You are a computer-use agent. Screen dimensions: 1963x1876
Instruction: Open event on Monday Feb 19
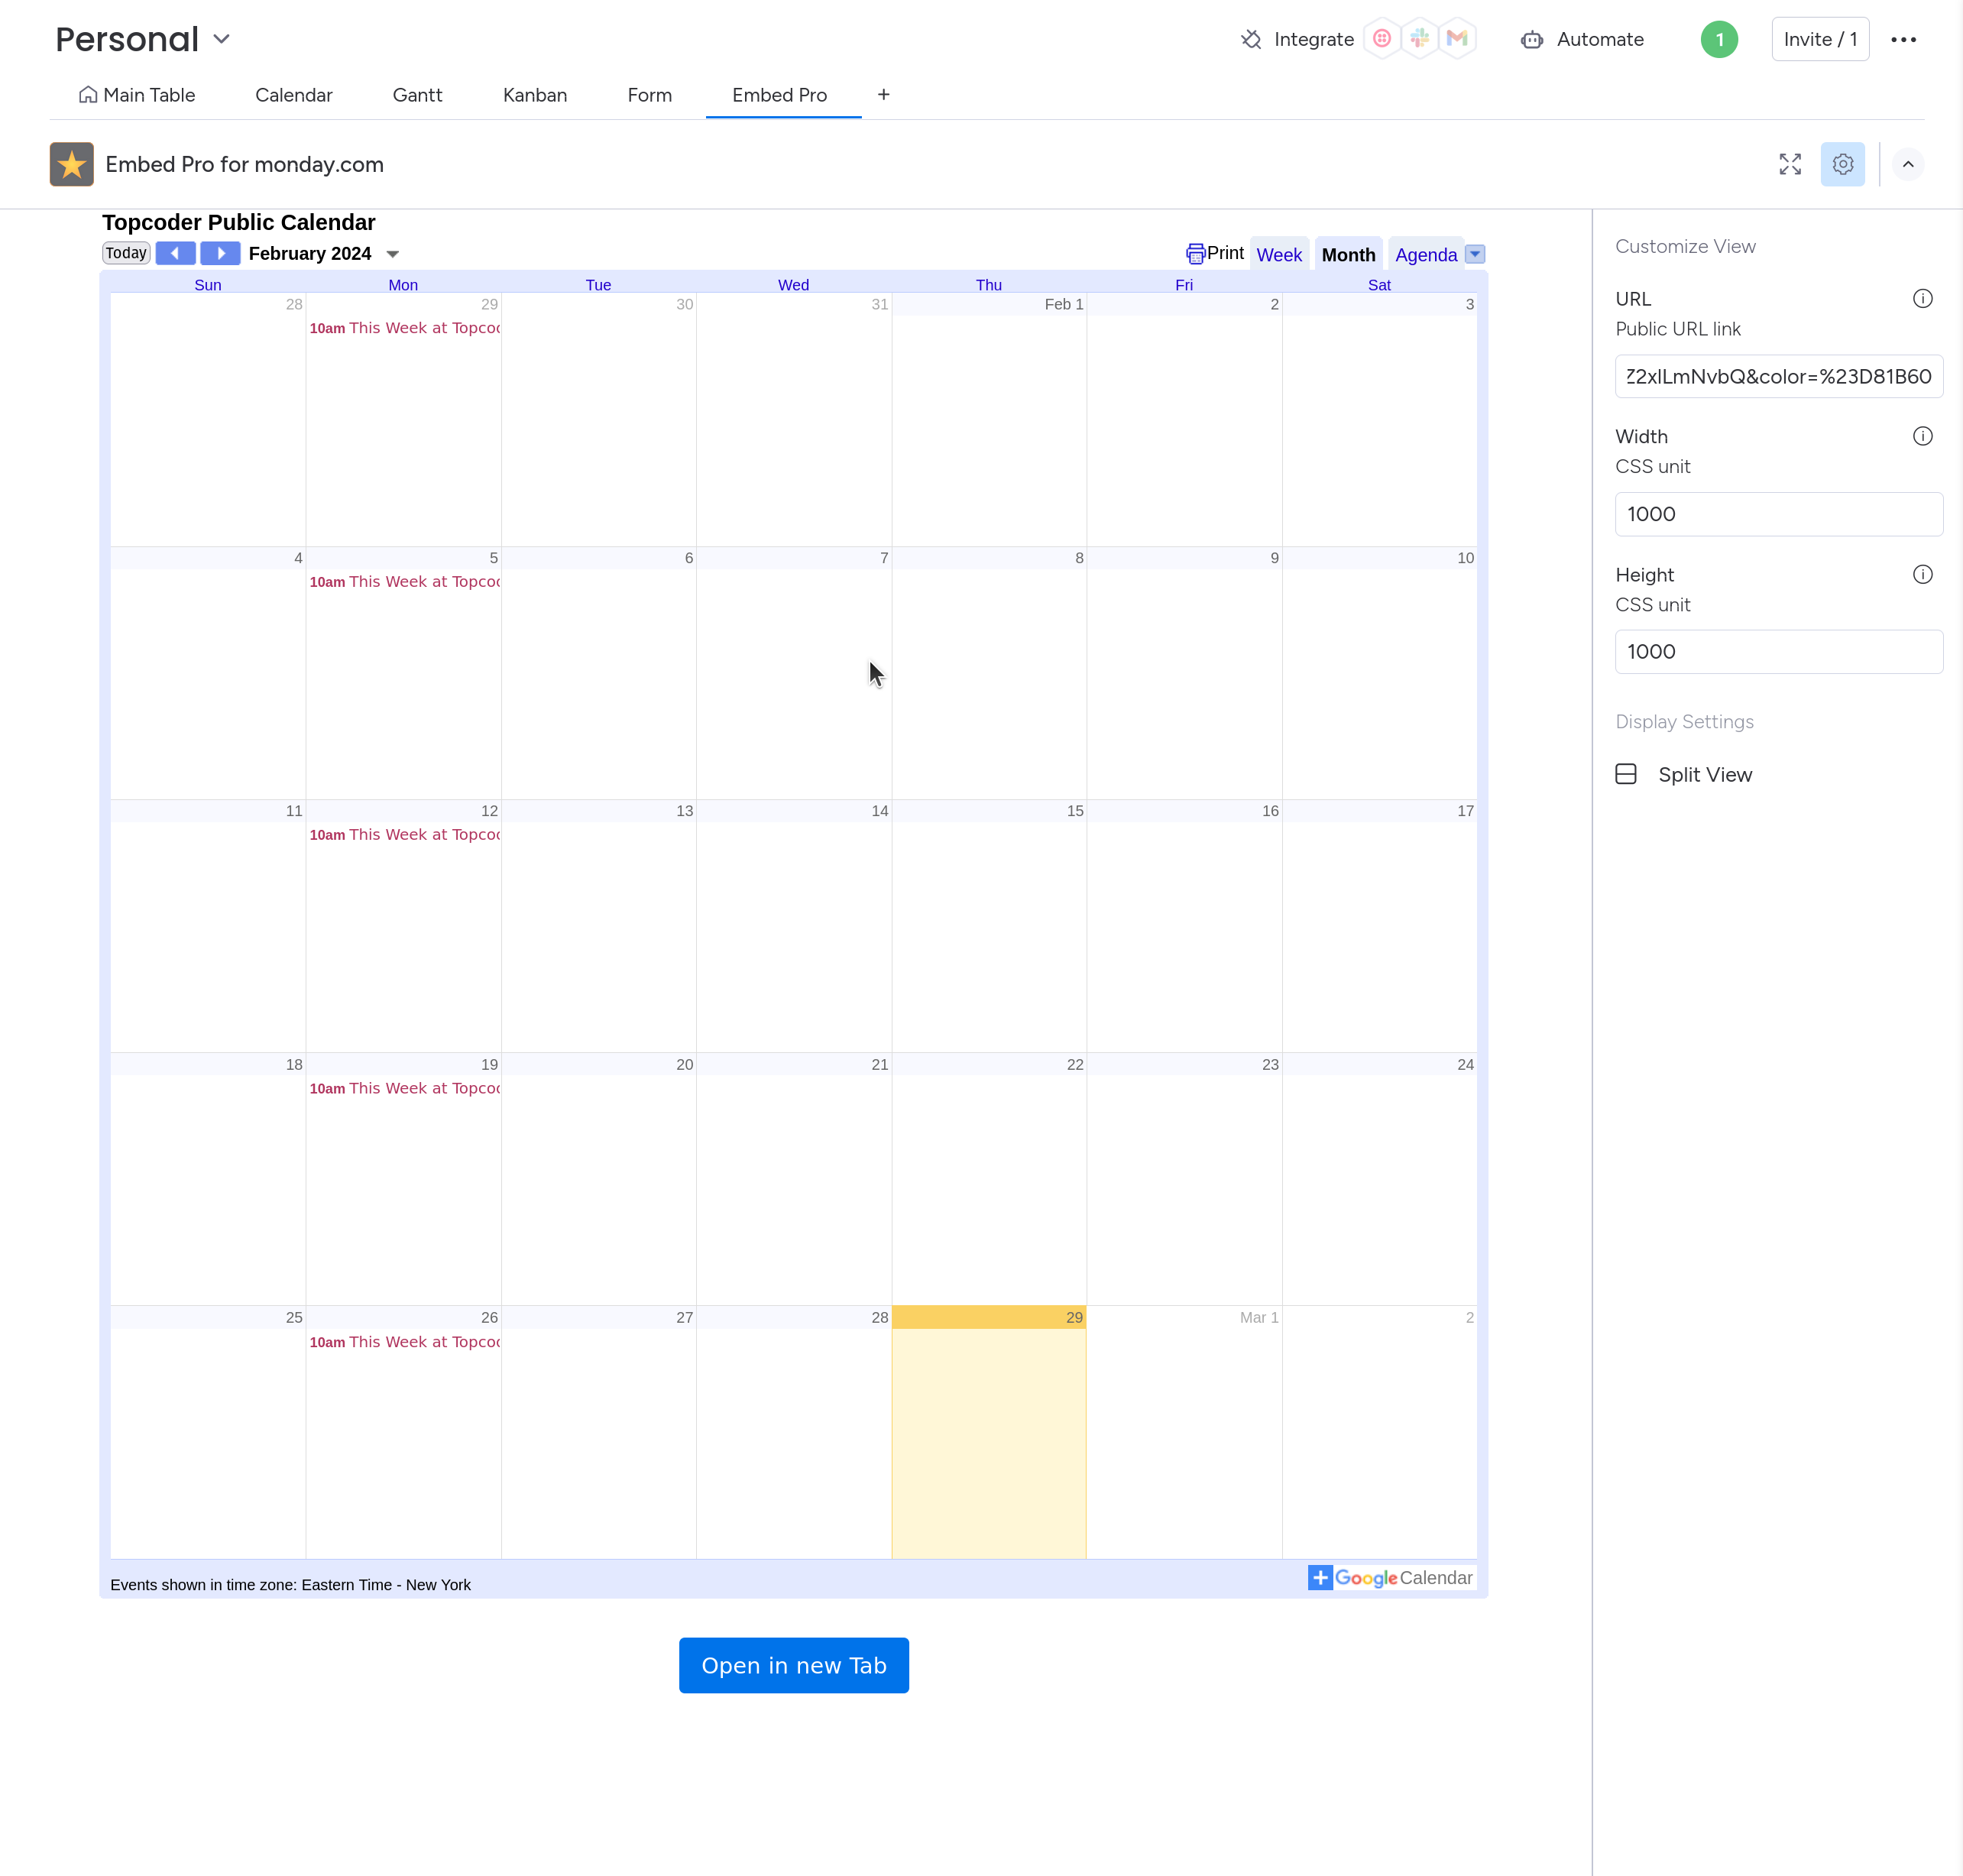click(404, 1089)
